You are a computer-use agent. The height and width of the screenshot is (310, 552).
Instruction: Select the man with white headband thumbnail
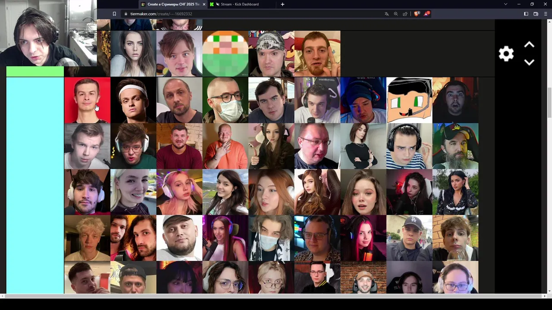point(133,100)
